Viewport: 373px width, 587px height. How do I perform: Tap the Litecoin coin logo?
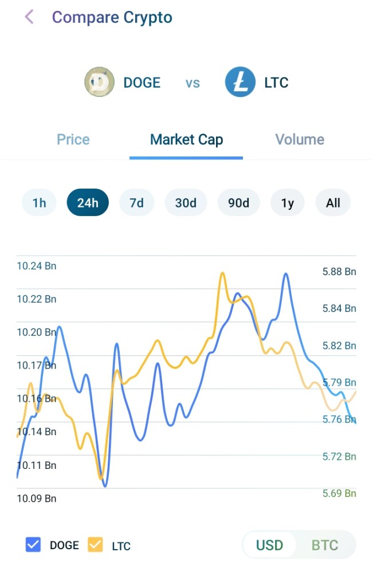(240, 82)
